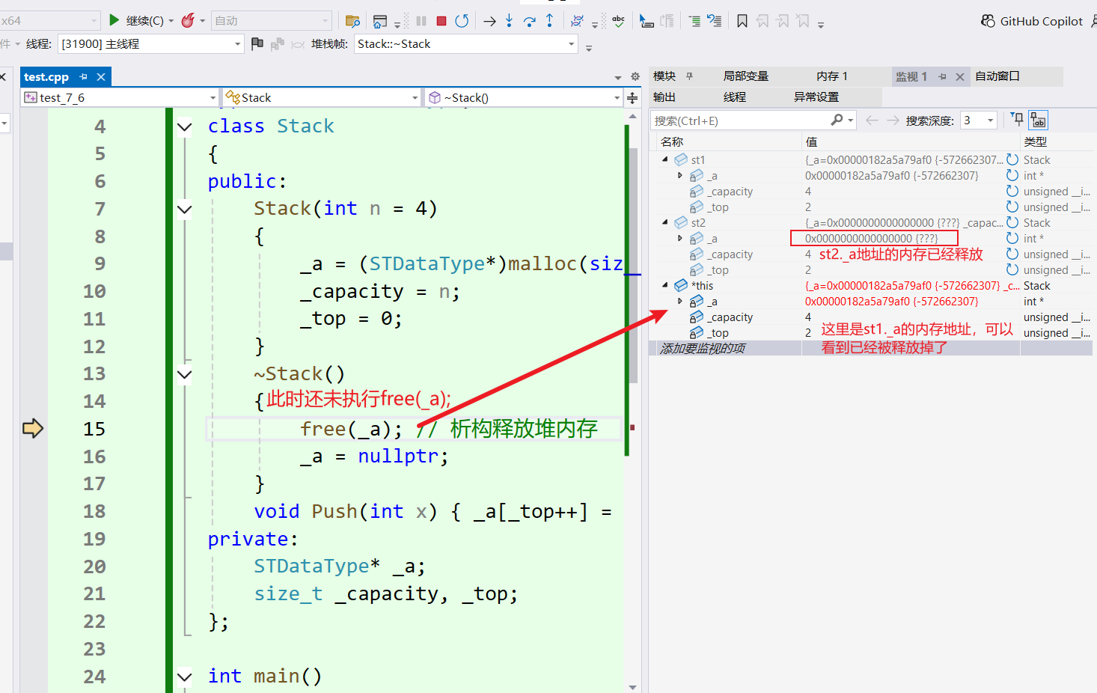
Task: Toggle the display format button in watch toolbar
Action: pyautogui.click(x=1039, y=120)
